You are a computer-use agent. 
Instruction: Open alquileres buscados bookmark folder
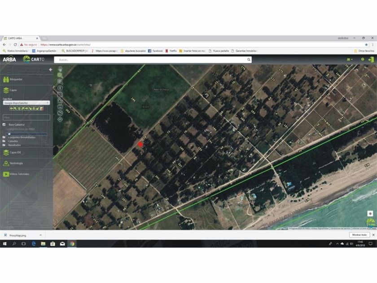(x=133, y=51)
